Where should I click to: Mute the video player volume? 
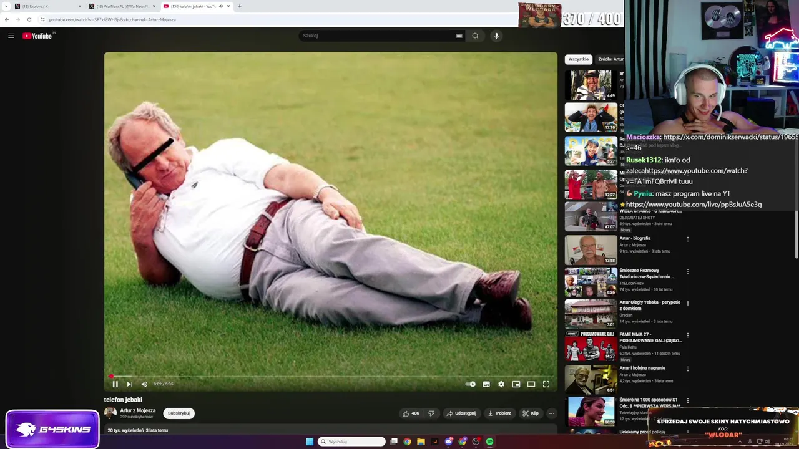(144, 384)
